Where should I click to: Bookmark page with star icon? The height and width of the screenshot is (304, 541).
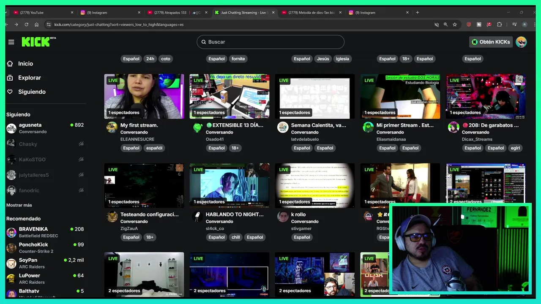pos(455,24)
